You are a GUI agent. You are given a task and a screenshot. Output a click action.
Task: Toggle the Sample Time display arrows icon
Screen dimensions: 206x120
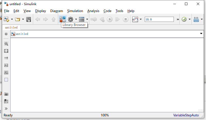coord(6,58)
